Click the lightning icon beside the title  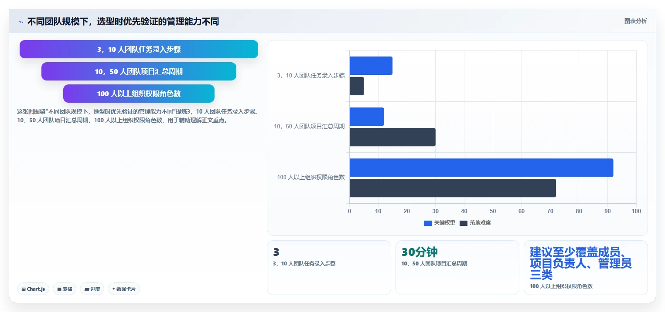tap(20, 21)
